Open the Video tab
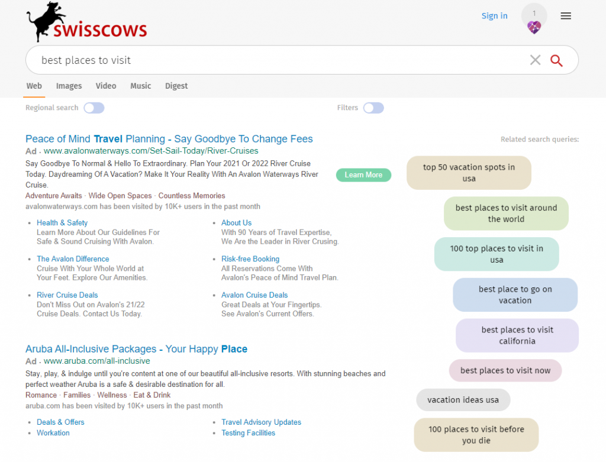Image resolution: width=606 pixels, height=462 pixels. coord(106,86)
